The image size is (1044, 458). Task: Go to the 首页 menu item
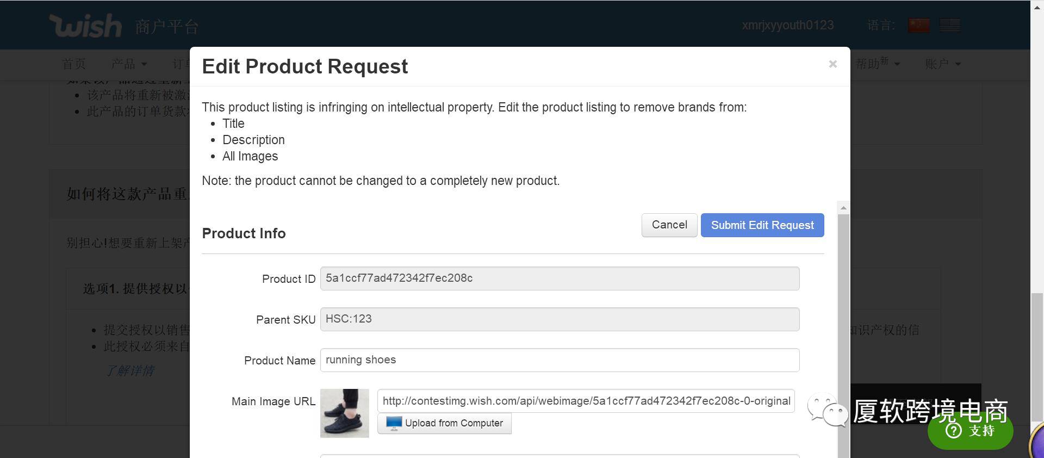[74, 64]
